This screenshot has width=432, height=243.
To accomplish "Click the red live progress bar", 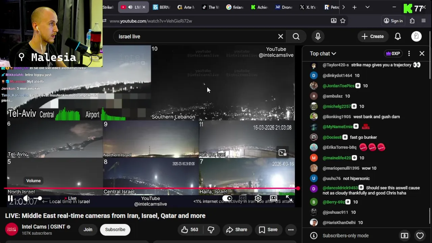I will (x=151, y=188).
